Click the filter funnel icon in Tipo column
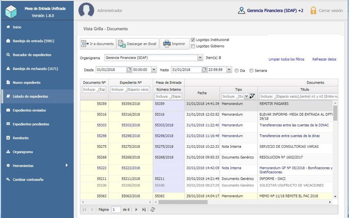This screenshot has width=349, height=218. tap(252, 96)
